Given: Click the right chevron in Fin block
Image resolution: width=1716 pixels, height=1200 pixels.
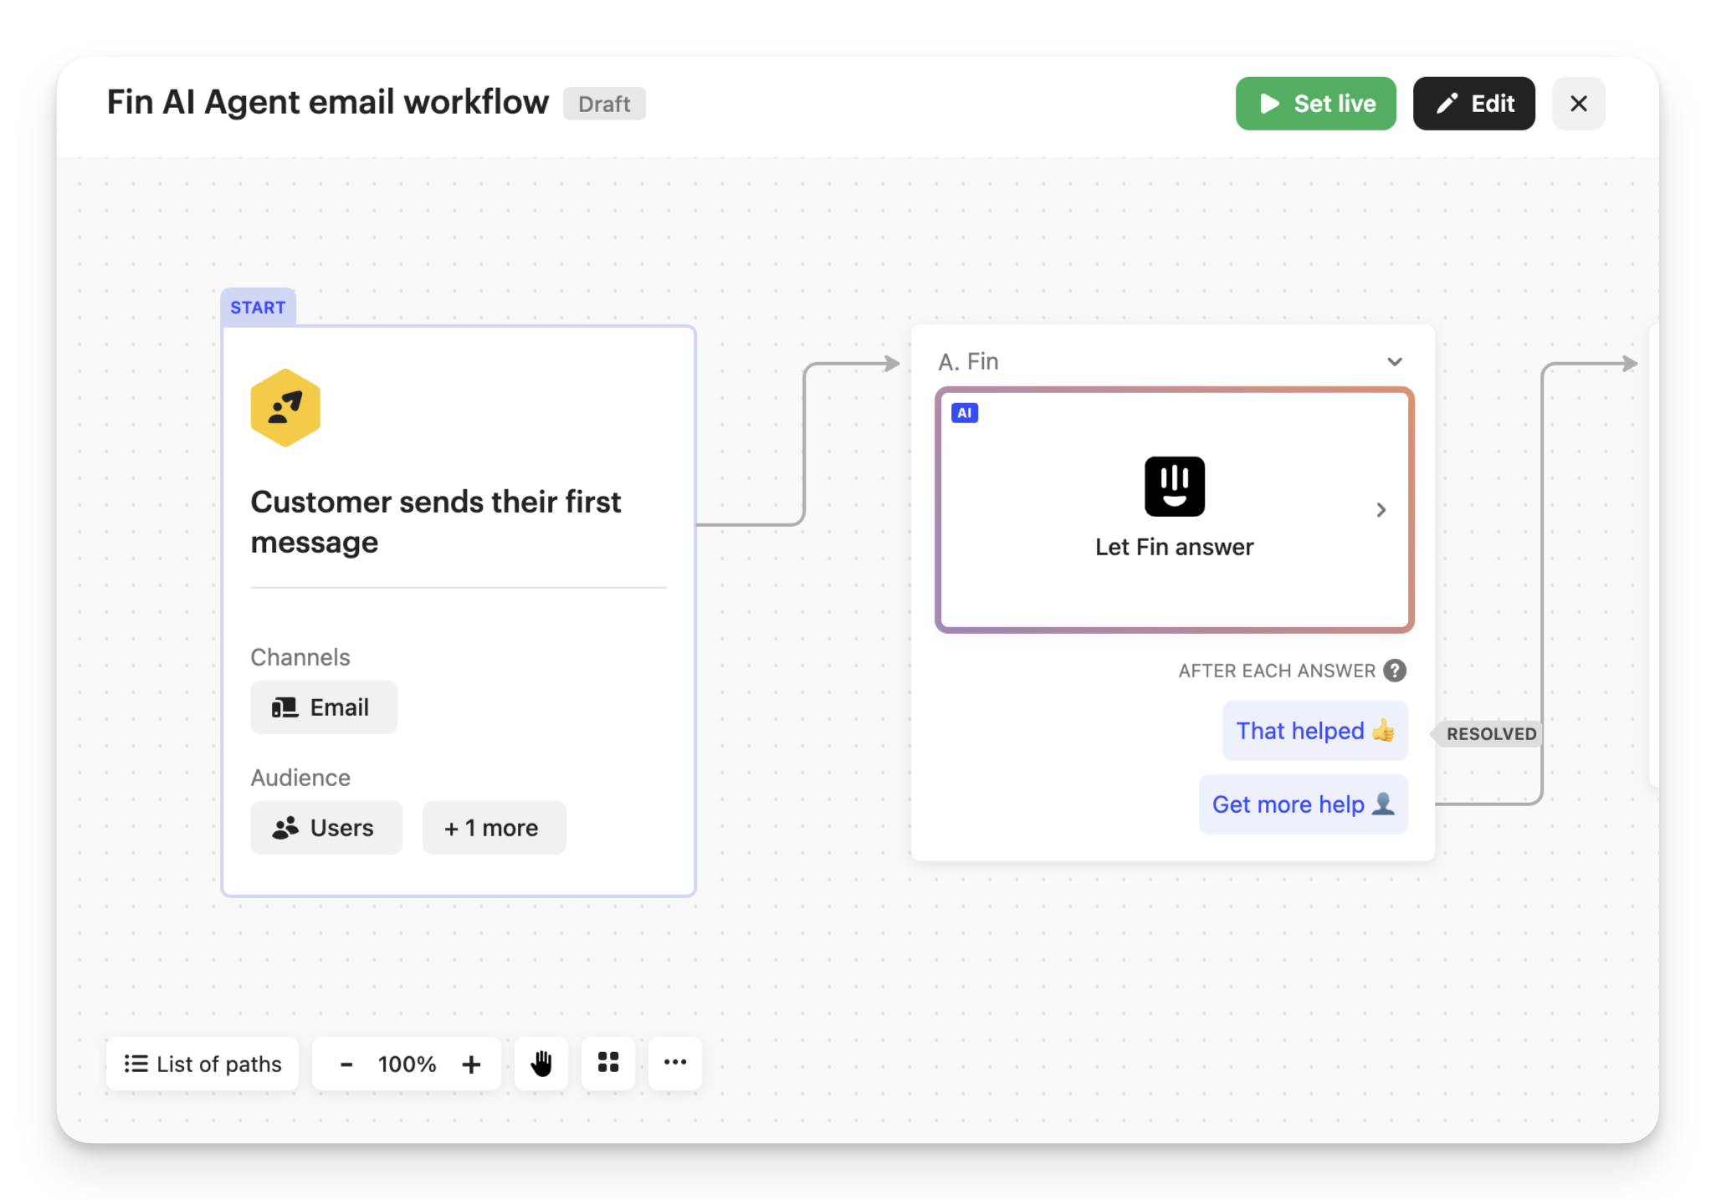Looking at the screenshot, I should [x=1380, y=509].
